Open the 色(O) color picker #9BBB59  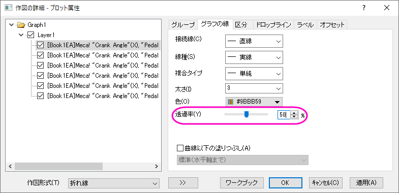tap(254, 102)
